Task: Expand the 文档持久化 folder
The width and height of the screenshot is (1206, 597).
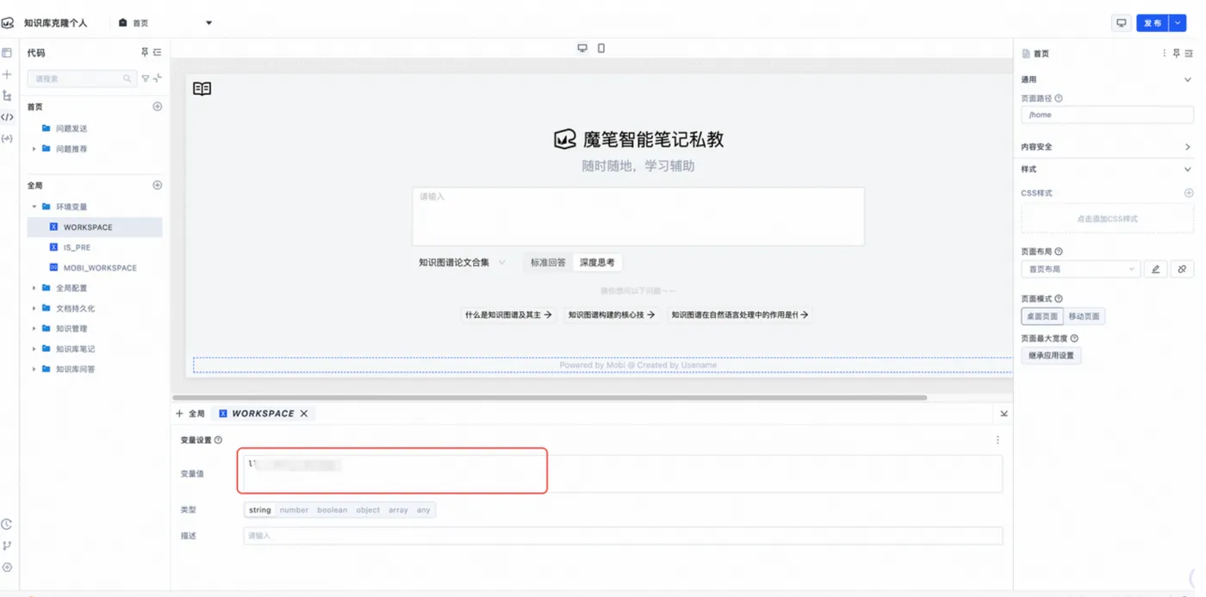Action: pos(34,308)
